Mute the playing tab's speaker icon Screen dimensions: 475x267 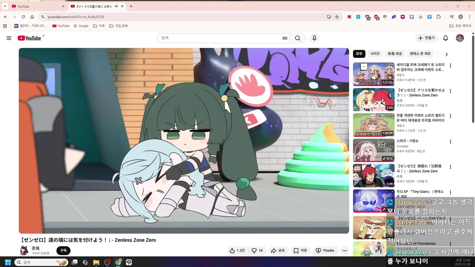pos(117,6)
